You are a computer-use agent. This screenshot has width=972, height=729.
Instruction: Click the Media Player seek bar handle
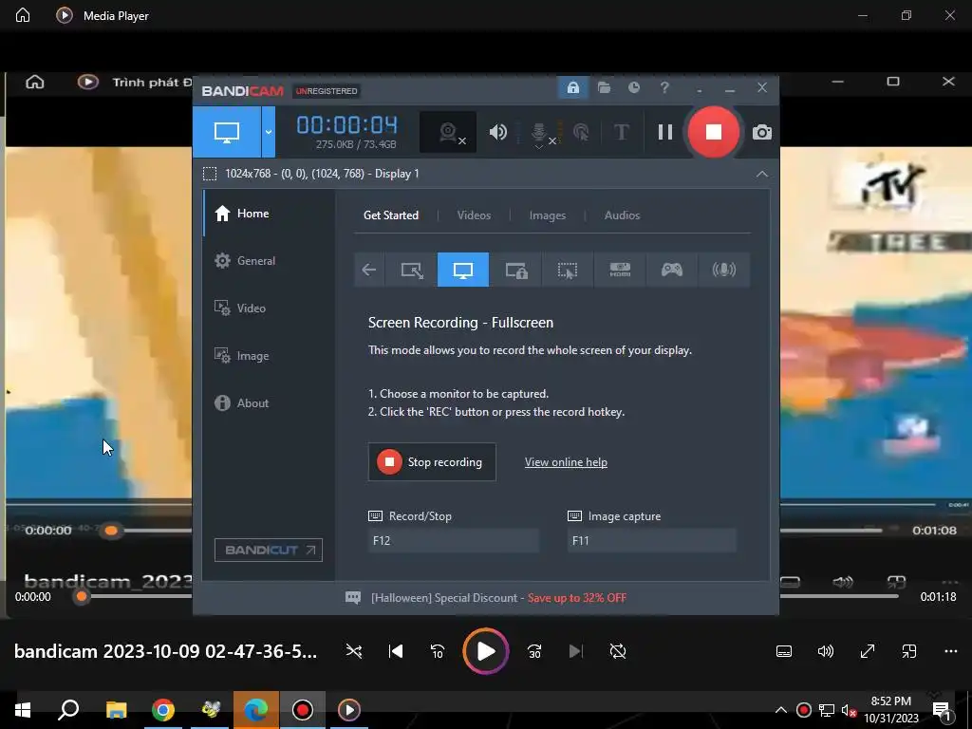pos(82,596)
